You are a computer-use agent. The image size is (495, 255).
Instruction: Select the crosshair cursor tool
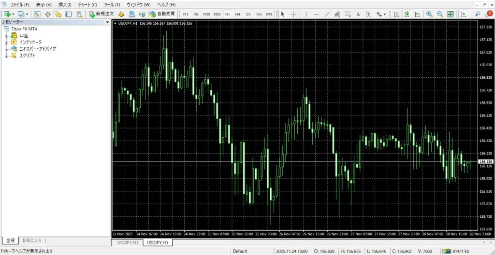(293, 14)
